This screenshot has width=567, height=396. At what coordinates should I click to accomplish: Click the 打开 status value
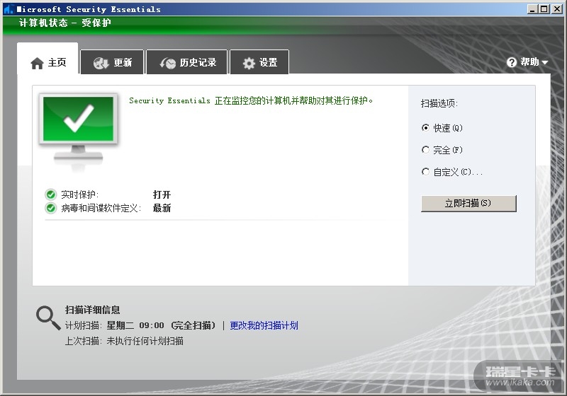(x=162, y=194)
